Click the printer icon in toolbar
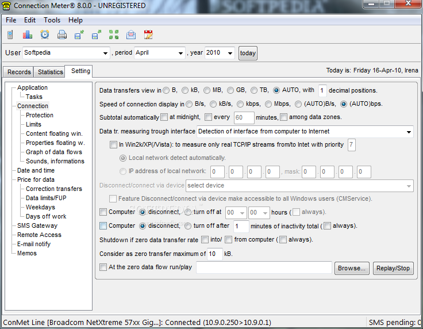The width and height of the screenshot is (423, 329). (x=62, y=35)
